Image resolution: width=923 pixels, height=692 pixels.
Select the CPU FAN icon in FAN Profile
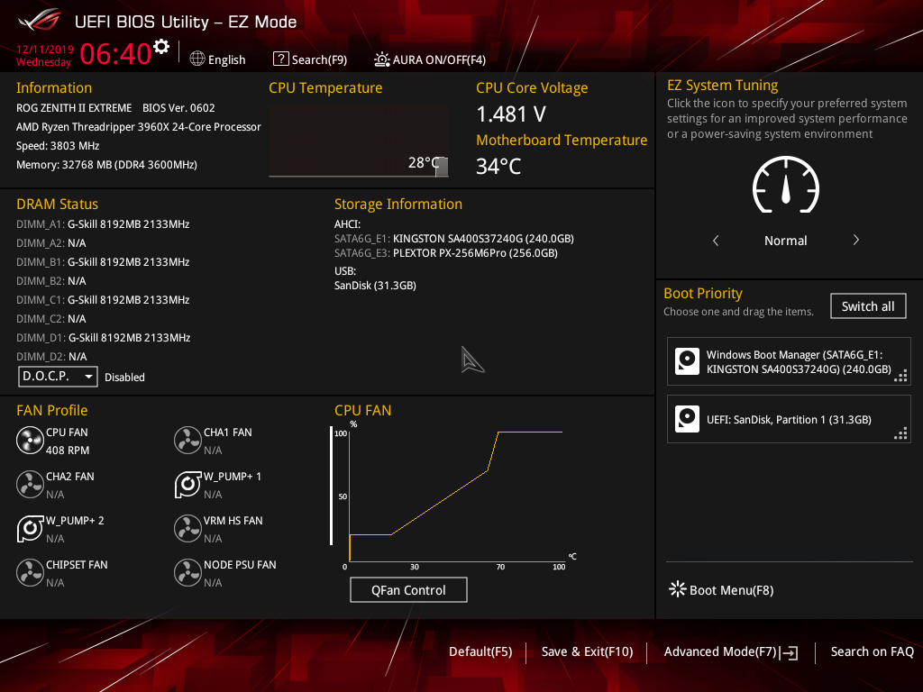29,439
